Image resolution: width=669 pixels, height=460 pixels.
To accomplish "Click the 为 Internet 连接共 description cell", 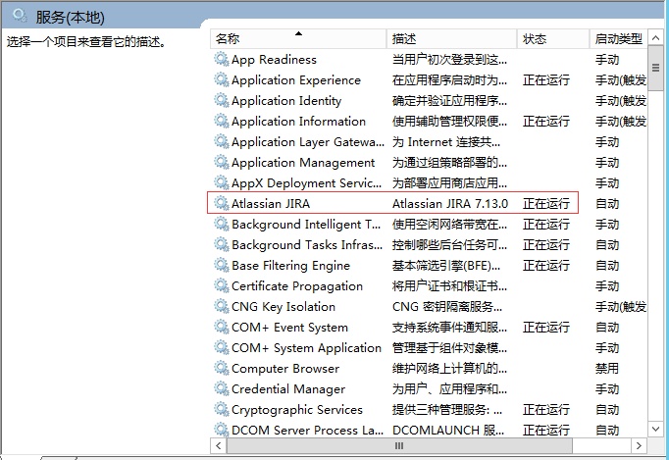I will click(446, 141).
